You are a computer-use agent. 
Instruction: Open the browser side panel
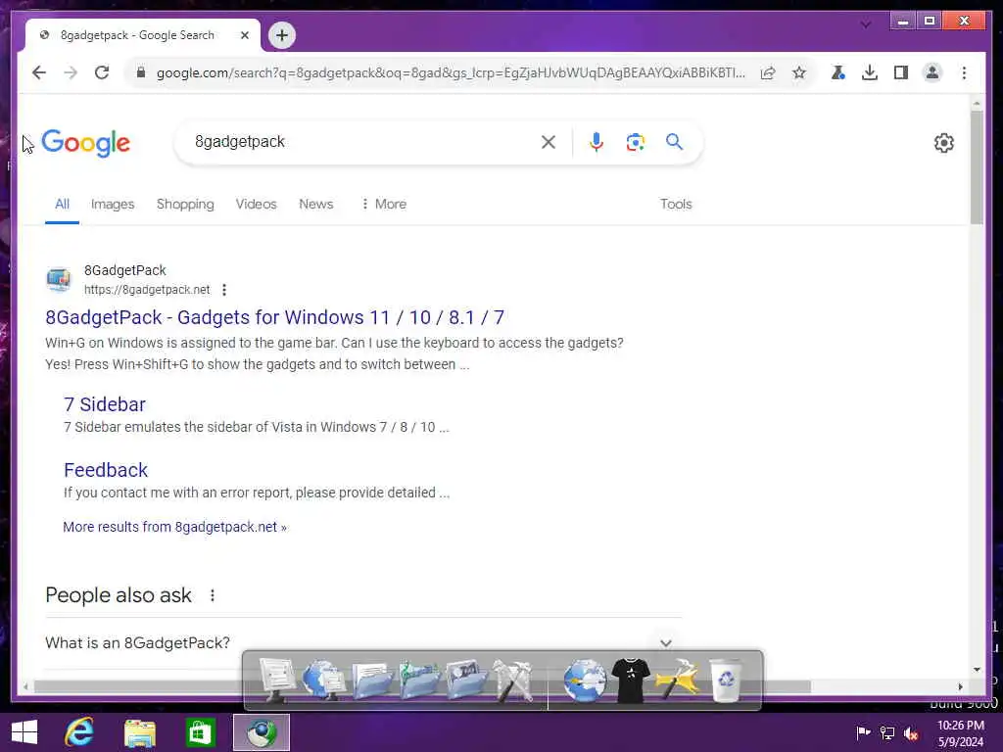pos(901,72)
